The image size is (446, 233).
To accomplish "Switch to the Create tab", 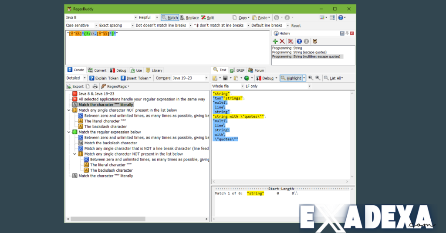I will [76, 70].
